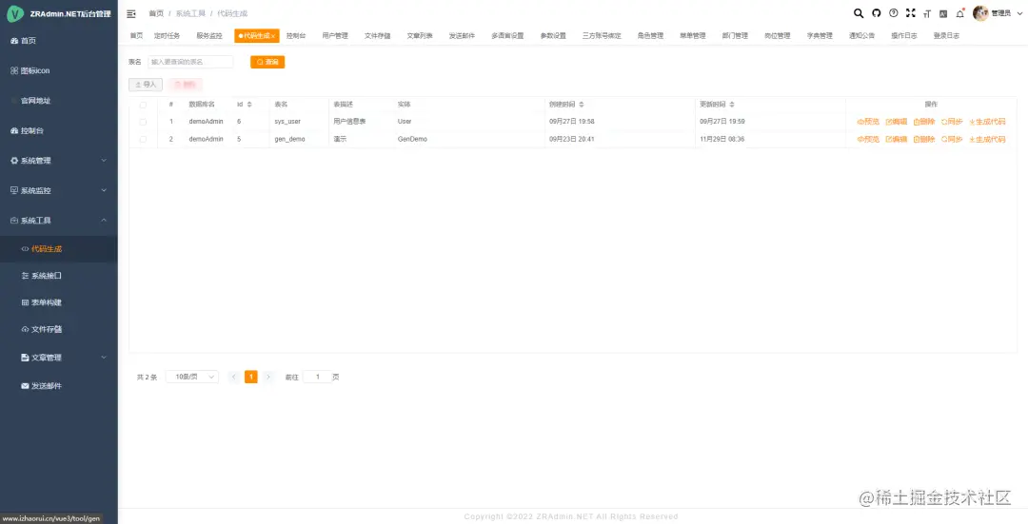The image size is (1028, 524).
Task: Open 首页 in the breadcrumb
Action: click(156, 13)
